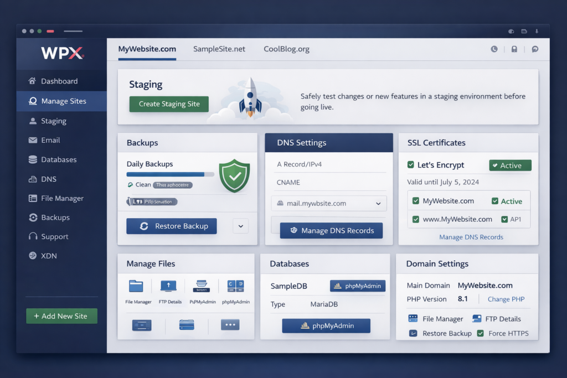This screenshot has width=567, height=378.
Task: Click the Add New Site button
Action: click(61, 315)
